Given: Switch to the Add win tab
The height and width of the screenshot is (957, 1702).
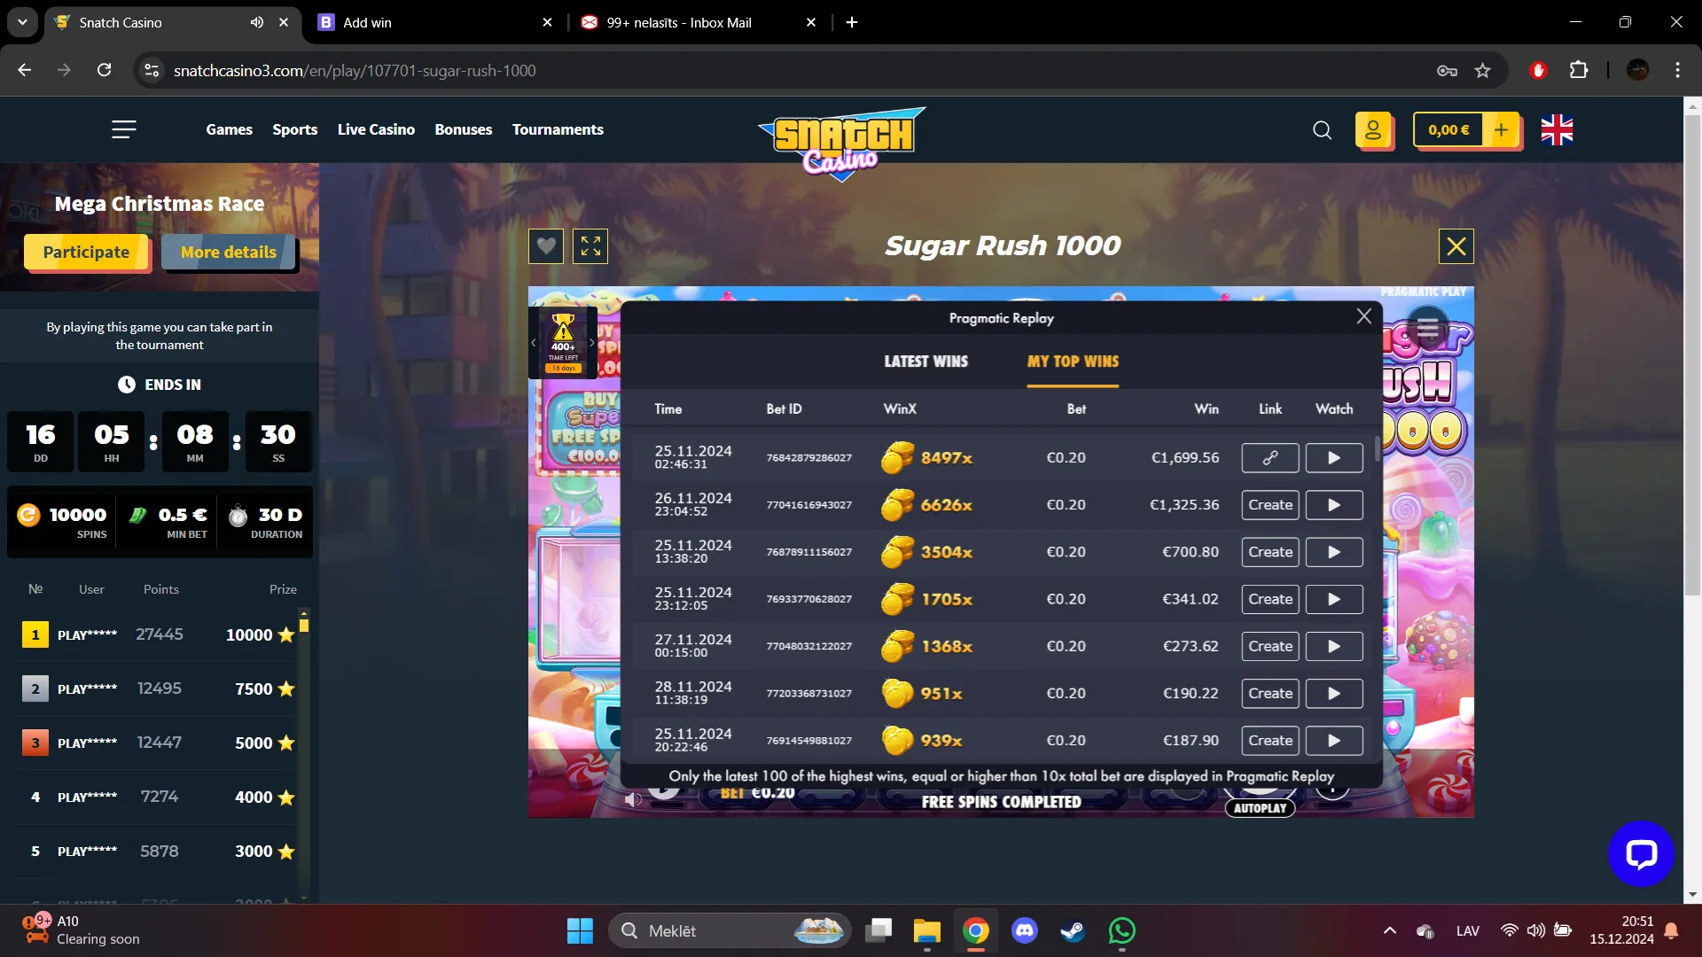Looking at the screenshot, I should point(434,22).
